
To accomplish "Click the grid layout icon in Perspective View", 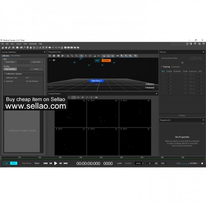I will pyautogui.click(x=50, y=56).
